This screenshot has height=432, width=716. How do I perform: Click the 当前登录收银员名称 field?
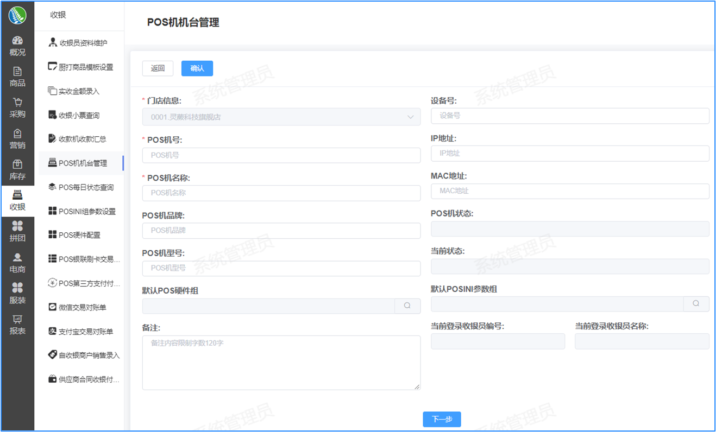coord(642,341)
